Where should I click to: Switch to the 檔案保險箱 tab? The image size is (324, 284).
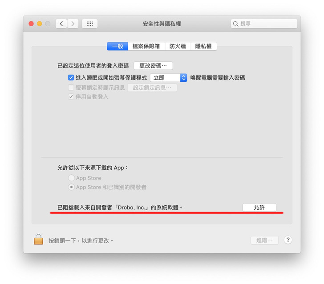(x=146, y=46)
